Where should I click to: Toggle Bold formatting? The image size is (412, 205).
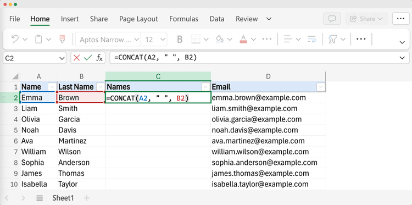(x=180, y=40)
